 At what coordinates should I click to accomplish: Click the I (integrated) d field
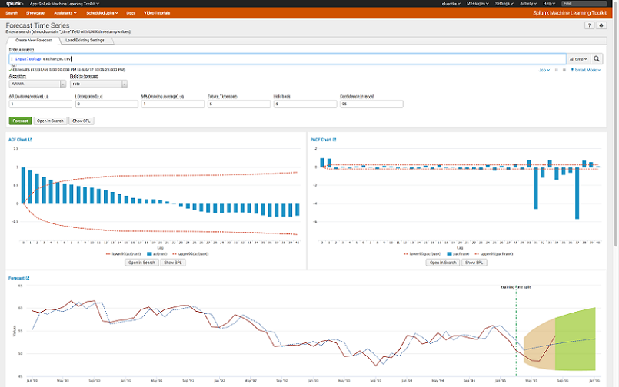tap(107, 104)
